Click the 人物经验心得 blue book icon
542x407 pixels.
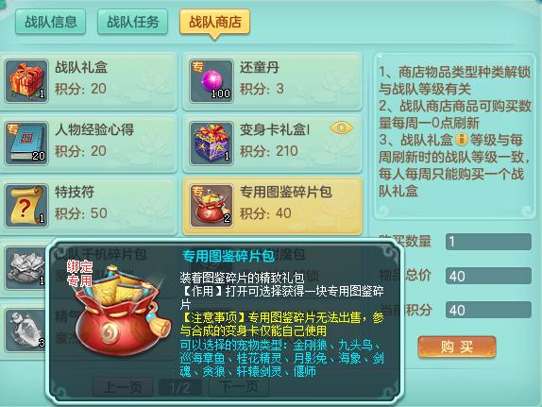[x=26, y=144]
